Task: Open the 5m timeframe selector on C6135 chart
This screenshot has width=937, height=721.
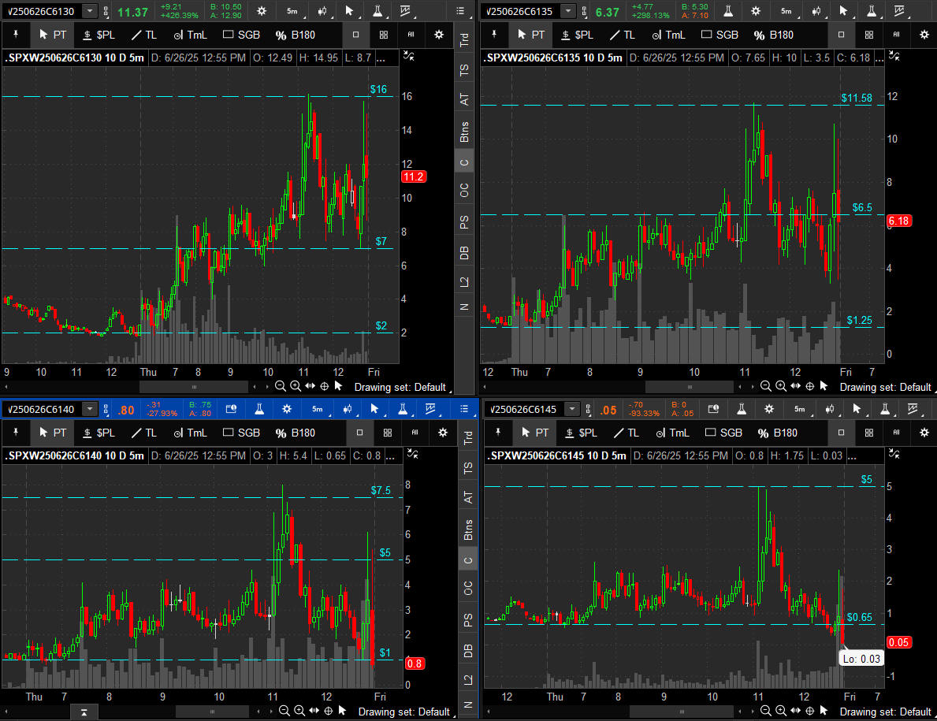Action: click(786, 11)
